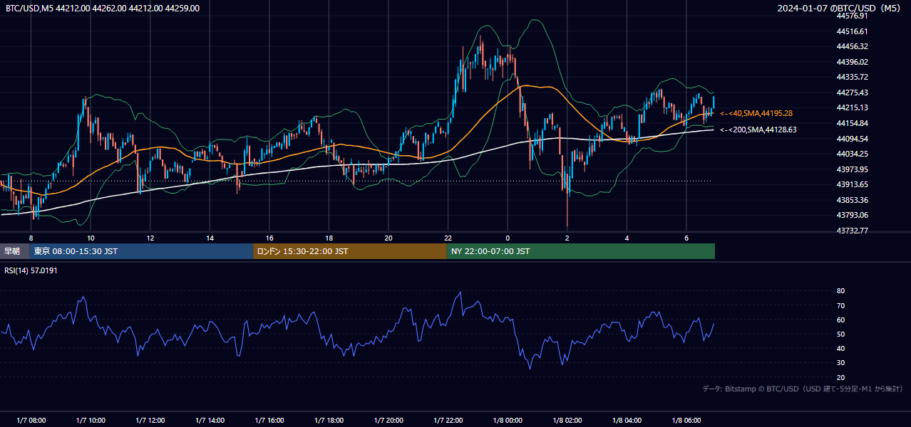Click the 44154.84 price axis label
This screenshot has width=911, height=427.
(x=852, y=123)
